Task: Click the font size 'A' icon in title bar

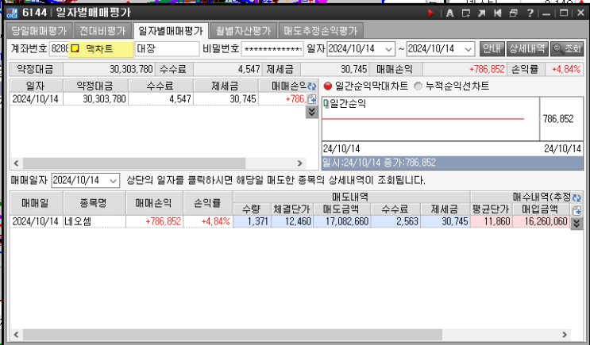Action: [449, 13]
